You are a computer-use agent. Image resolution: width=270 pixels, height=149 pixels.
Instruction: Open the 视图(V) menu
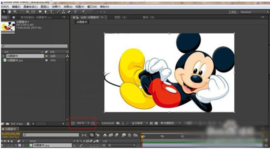(80, 7)
